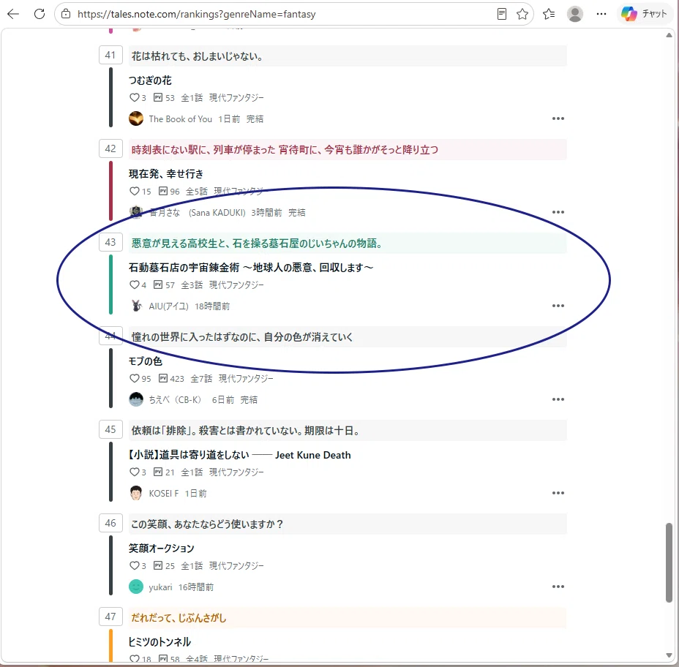Click the heart icon on 石動墓石店の宇宙錬金術
The height and width of the screenshot is (667, 679).
click(134, 284)
